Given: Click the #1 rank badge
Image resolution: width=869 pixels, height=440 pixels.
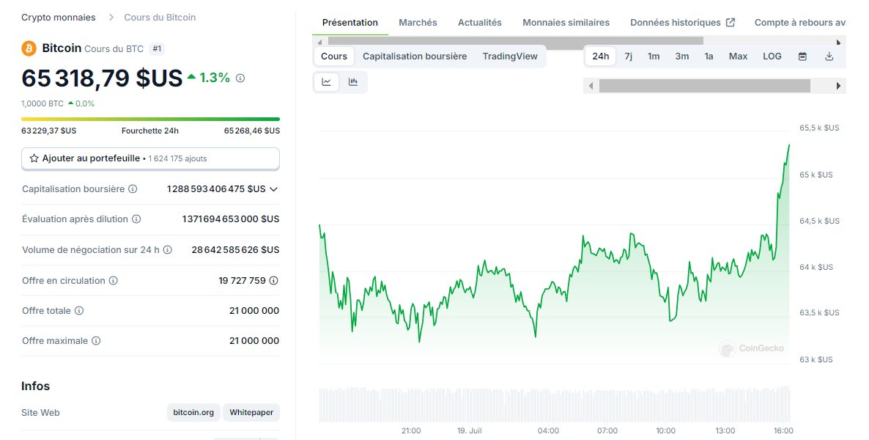Looking at the screenshot, I should (157, 49).
